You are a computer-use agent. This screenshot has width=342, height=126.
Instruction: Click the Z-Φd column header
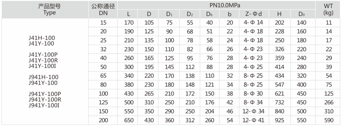254,14
